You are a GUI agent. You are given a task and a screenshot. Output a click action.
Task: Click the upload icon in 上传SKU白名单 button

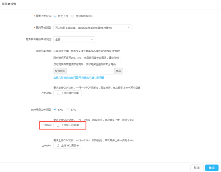click(58, 125)
